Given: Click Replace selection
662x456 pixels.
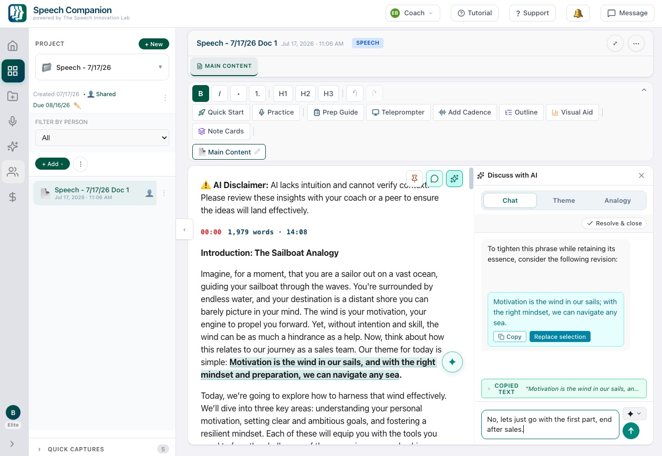Looking at the screenshot, I should click(560, 337).
